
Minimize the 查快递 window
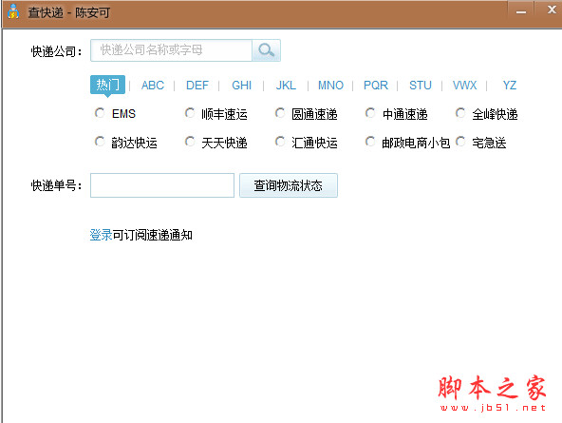pos(521,10)
